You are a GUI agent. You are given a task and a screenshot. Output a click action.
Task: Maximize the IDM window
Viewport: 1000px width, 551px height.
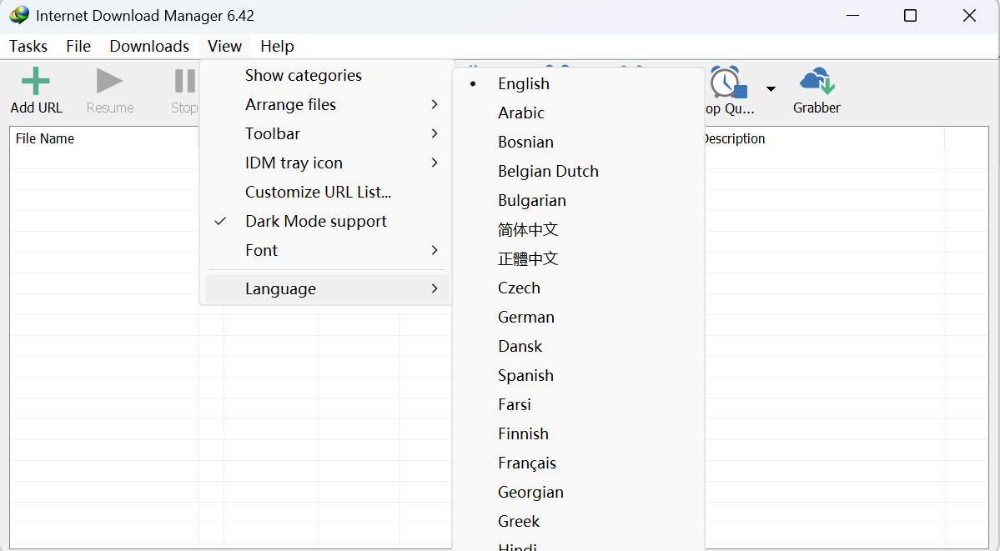[x=910, y=15]
